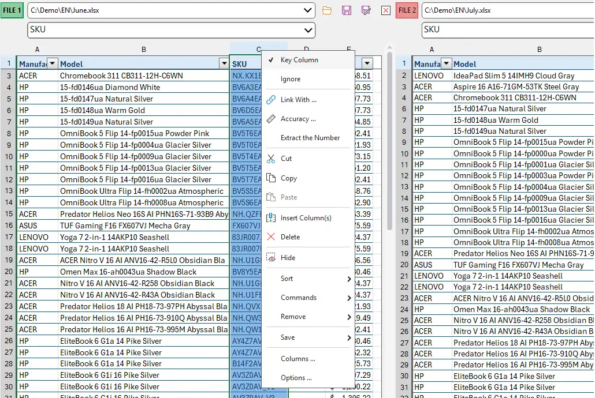Open the File 1 SKU sheet dropdown
The height and width of the screenshot is (398, 595).
coord(308,30)
